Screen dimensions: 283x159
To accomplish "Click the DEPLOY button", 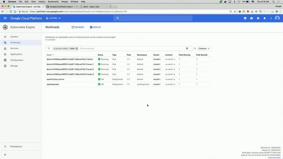I will [x=96, y=27].
